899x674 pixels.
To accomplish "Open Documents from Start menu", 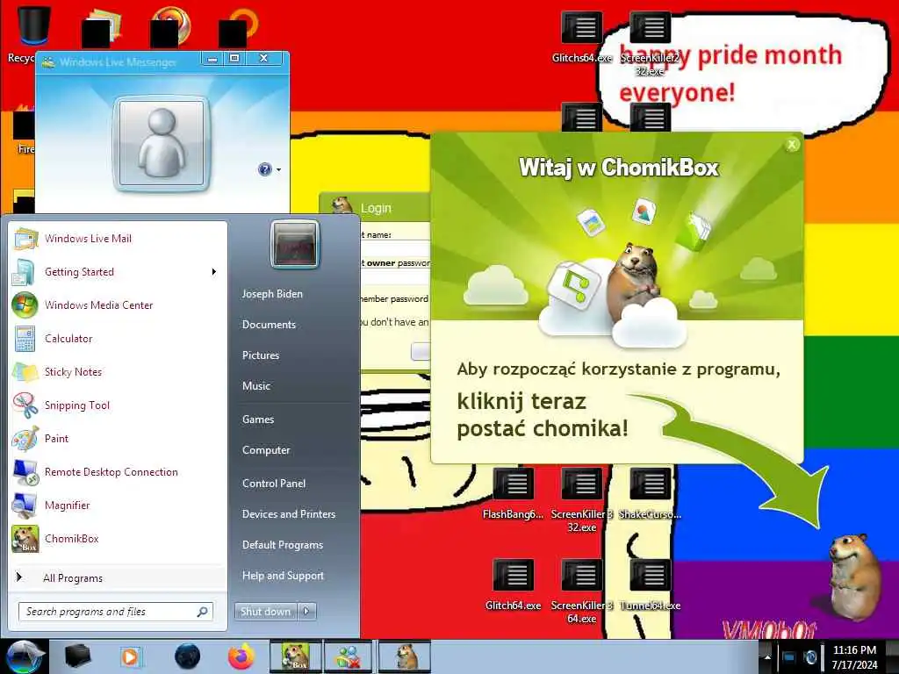I will click(x=269, y=325).
